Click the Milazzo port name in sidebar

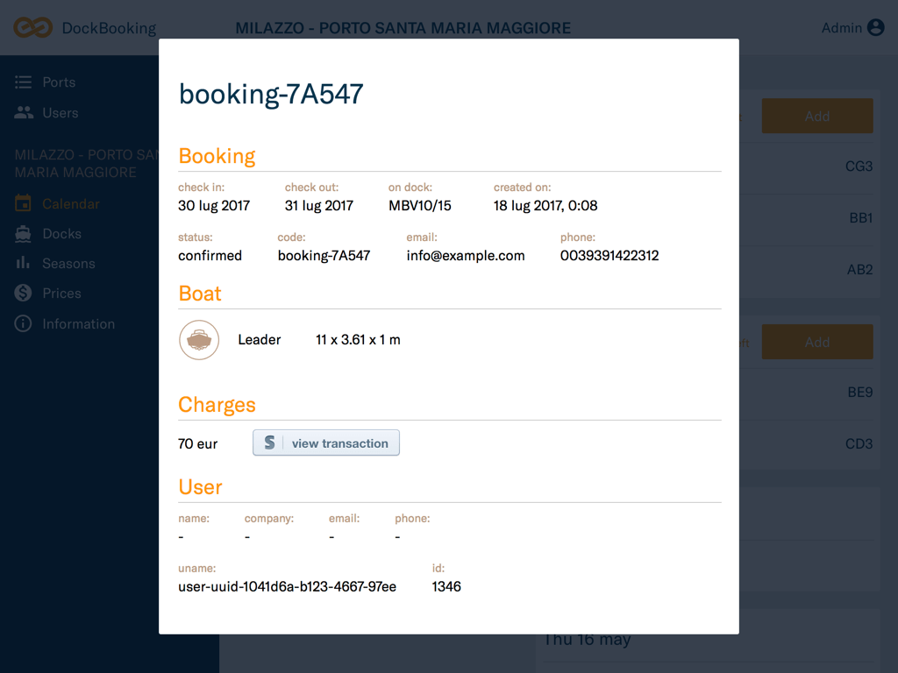click(x=86, y=164)
